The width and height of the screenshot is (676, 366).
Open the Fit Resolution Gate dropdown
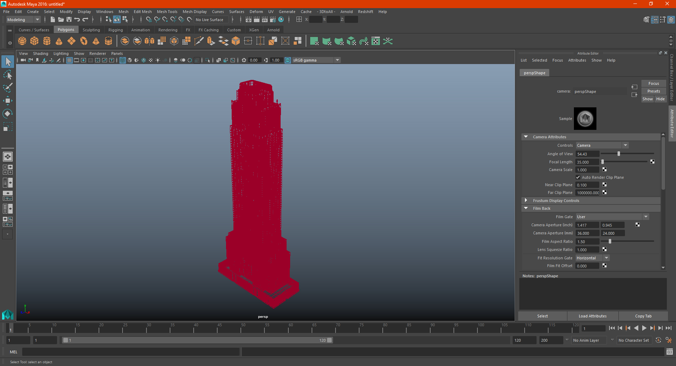(592, 258)
